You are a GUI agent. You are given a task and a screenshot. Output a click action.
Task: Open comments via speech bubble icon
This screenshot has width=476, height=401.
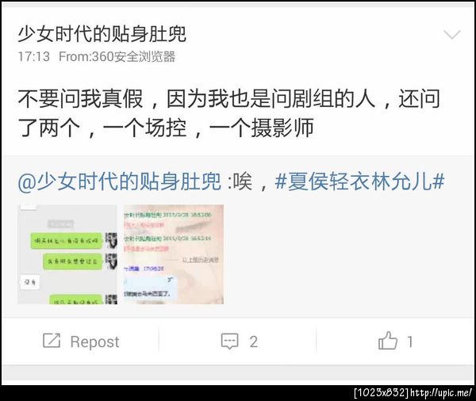click(x=229, y=342)
